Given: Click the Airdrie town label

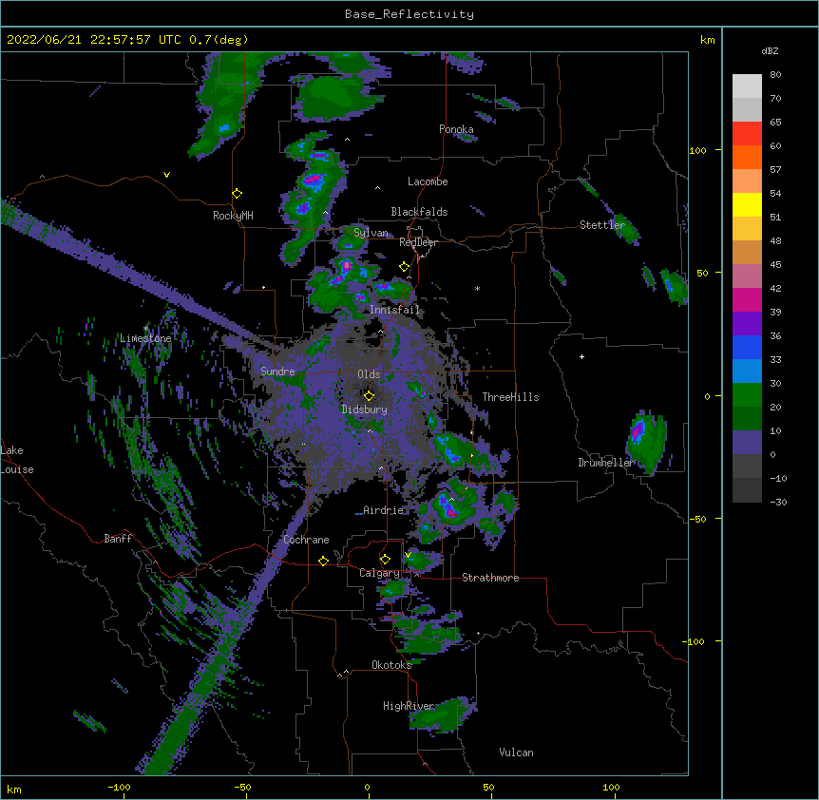Looking at the screenshot, I should (x=383, y=510).
